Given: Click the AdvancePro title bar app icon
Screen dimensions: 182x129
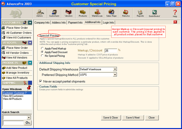Looking at the screenshot, I should click(x=3, y=4).
